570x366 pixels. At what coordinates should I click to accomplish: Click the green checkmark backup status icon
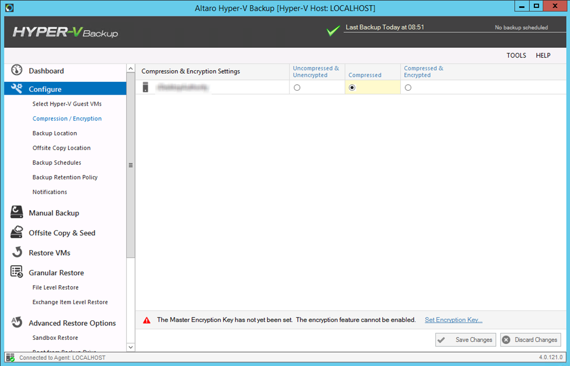coord(333,31)
